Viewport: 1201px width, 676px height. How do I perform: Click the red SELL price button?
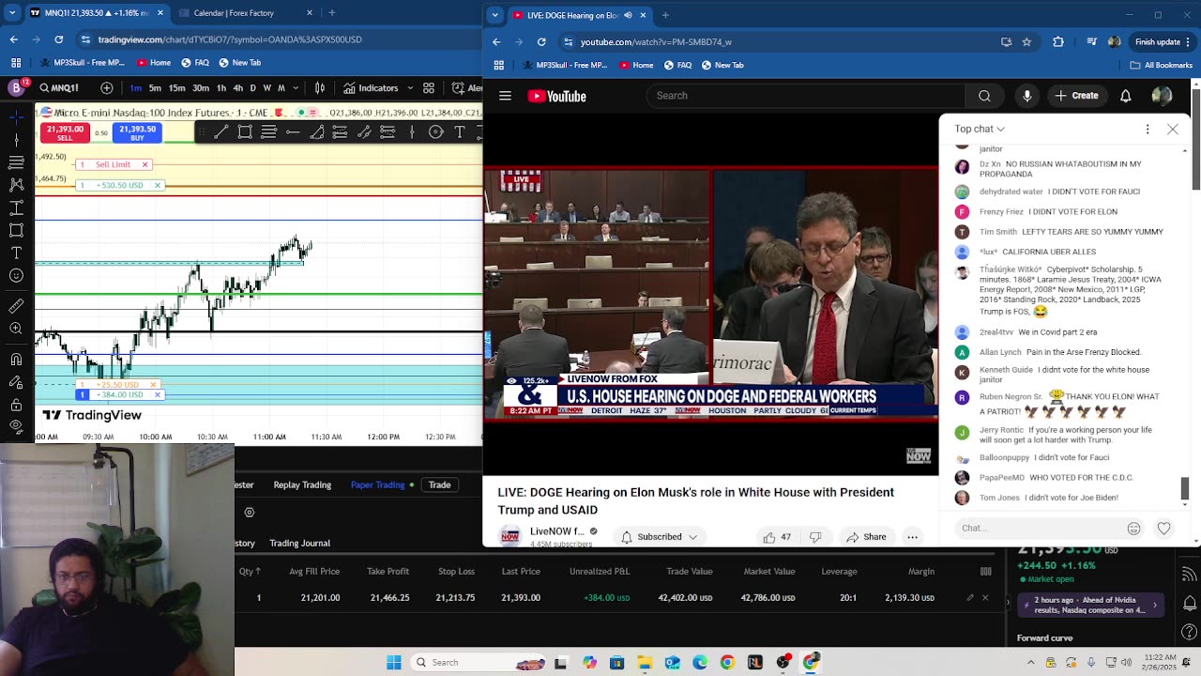(x=65, y=133)
